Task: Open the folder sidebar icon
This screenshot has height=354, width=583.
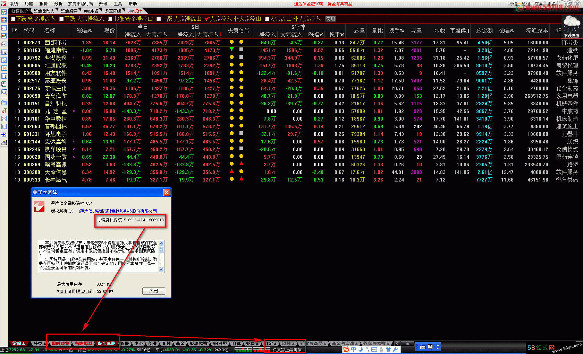Action: coord(4,103)
